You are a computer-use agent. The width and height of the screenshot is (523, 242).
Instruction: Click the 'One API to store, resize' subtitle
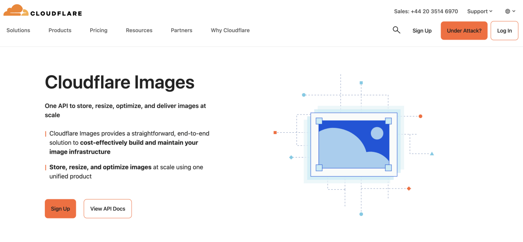click(x=126, y=111)
